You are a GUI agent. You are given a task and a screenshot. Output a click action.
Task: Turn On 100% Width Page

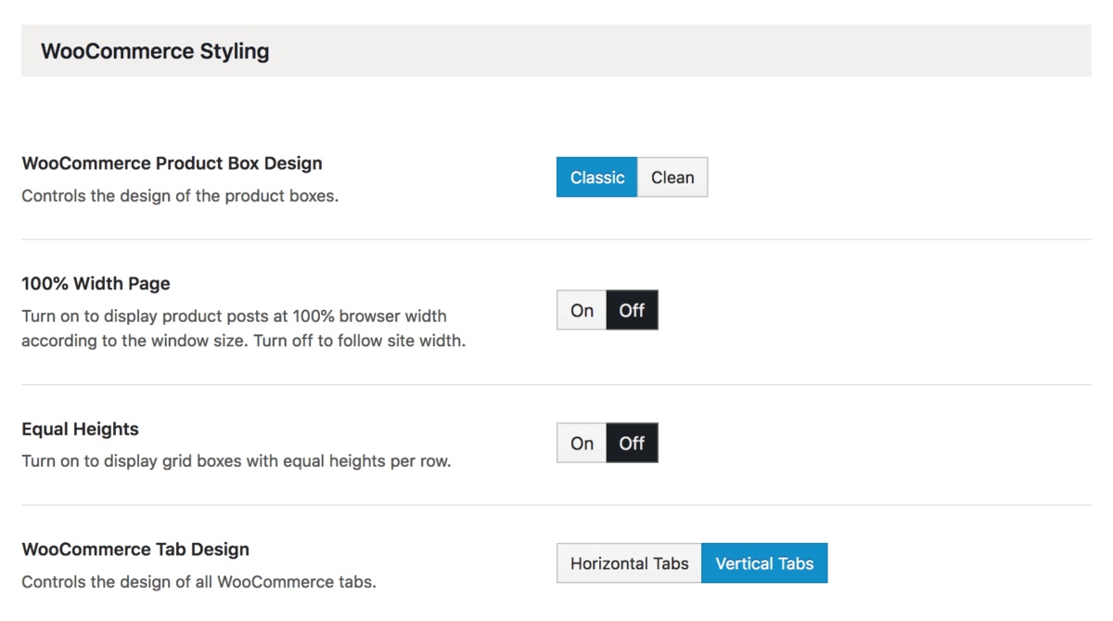582,310
